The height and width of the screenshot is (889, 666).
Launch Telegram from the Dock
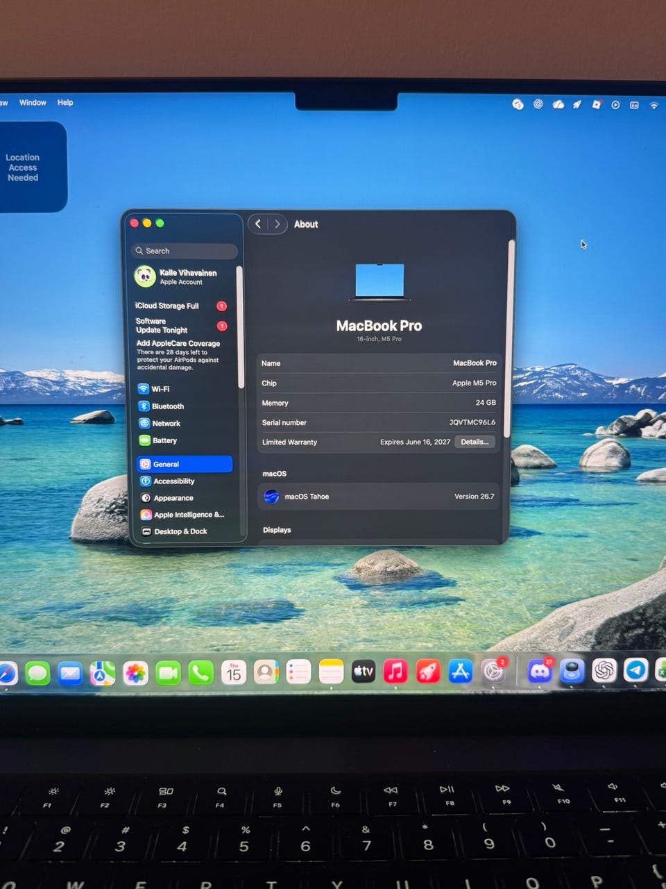[635, 670]
